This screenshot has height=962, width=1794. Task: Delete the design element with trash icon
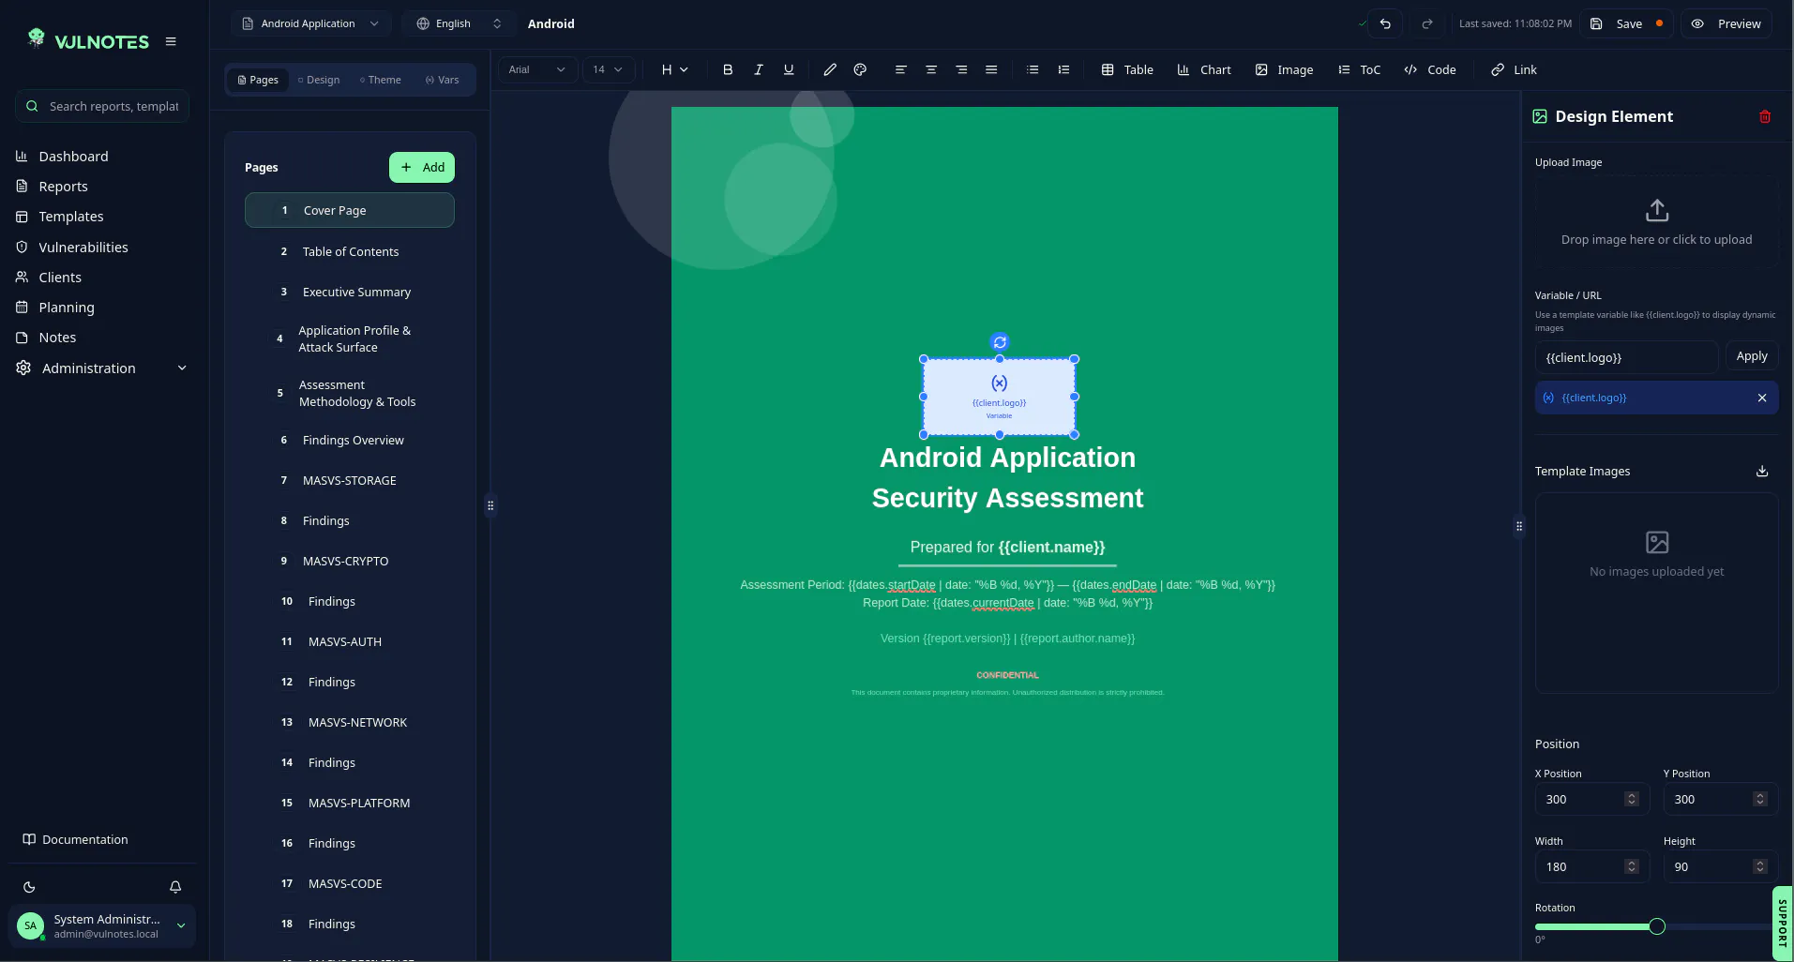[1765, 116]
